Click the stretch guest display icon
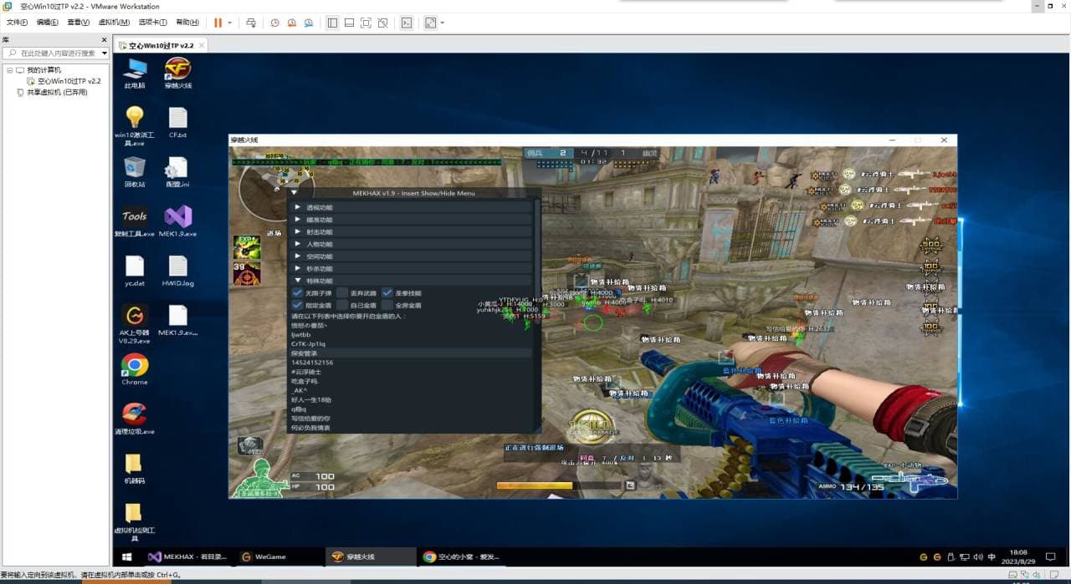Image resolution: width=1071 pixels, height=584 pixels. click(430, 23)
